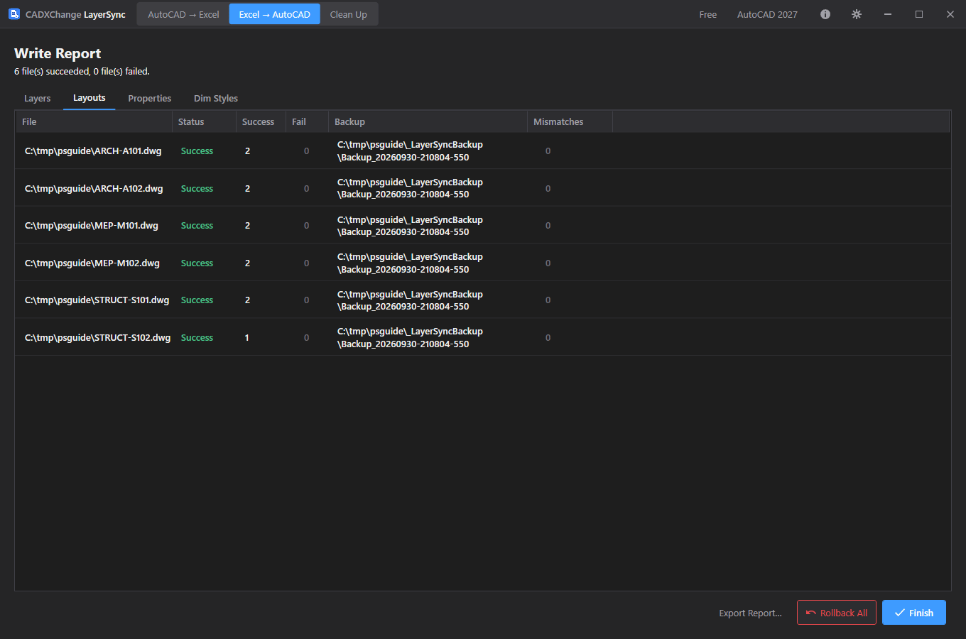Click success count 1 for STRUCT-S102.dwg

247,338
